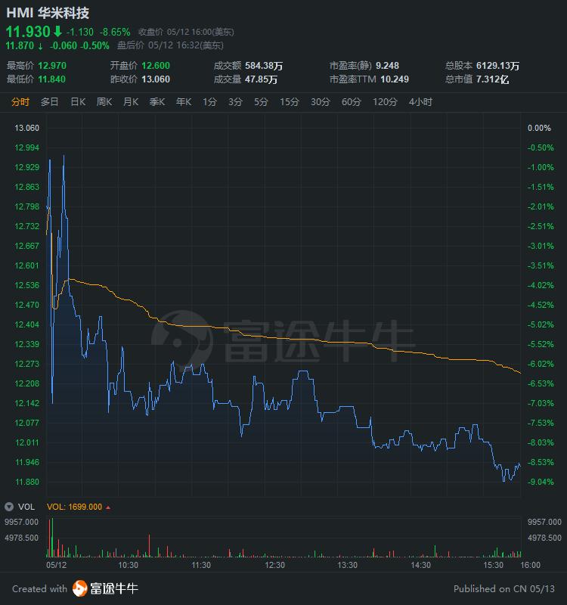Click the VOL: 1699.000 value readout

coord(74,507)
